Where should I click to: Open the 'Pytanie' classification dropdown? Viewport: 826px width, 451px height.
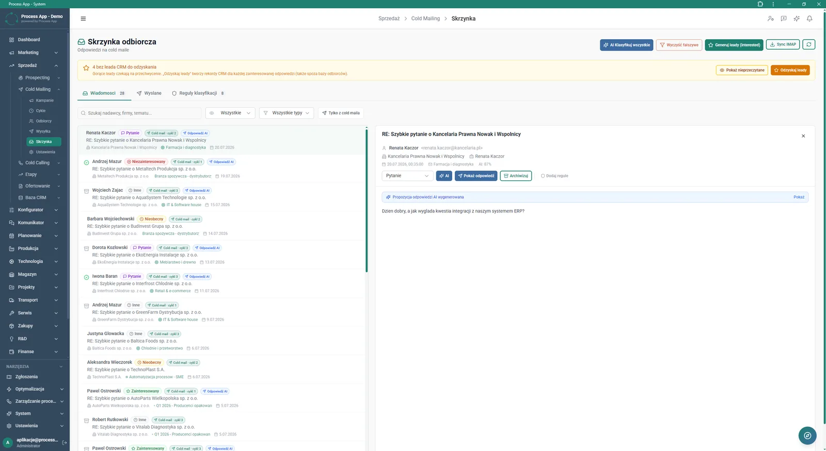coord(407,176)
